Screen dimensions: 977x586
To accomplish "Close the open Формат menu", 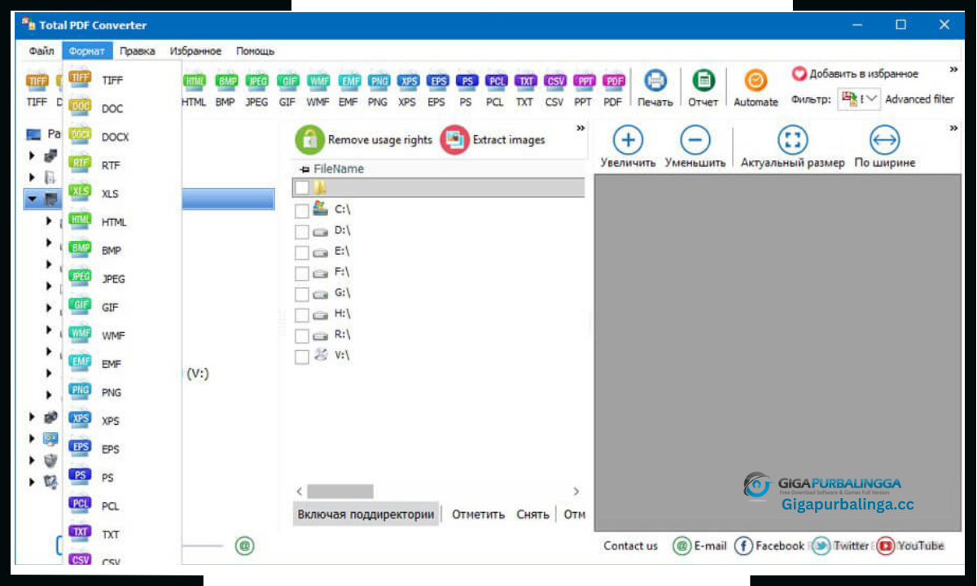I will [87, 50].
